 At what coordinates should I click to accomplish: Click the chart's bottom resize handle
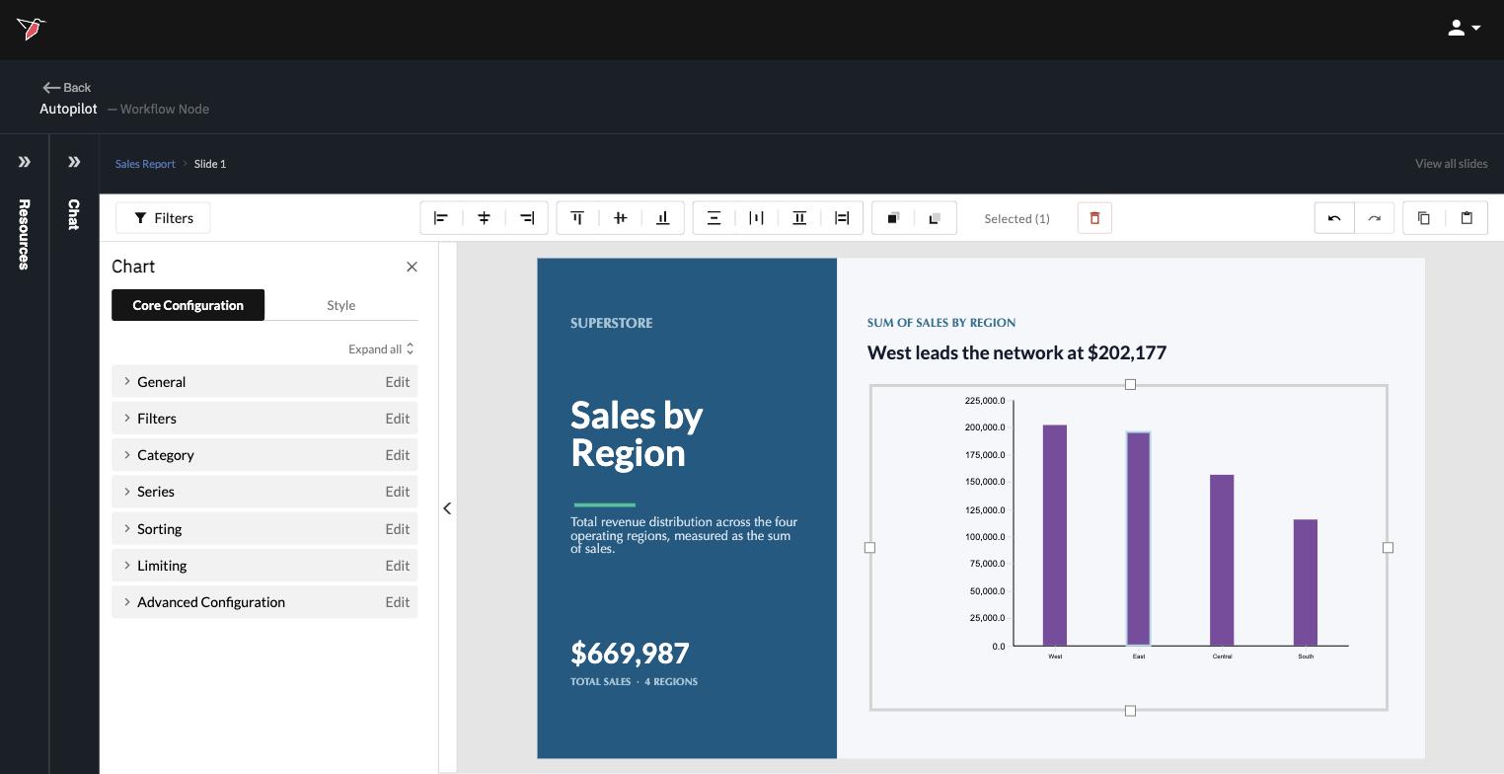(x=1130, y=711)
